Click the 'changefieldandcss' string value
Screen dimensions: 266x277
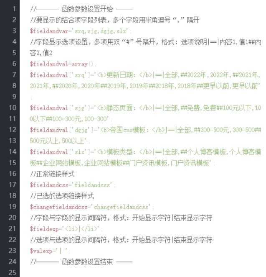pos(121,207)
